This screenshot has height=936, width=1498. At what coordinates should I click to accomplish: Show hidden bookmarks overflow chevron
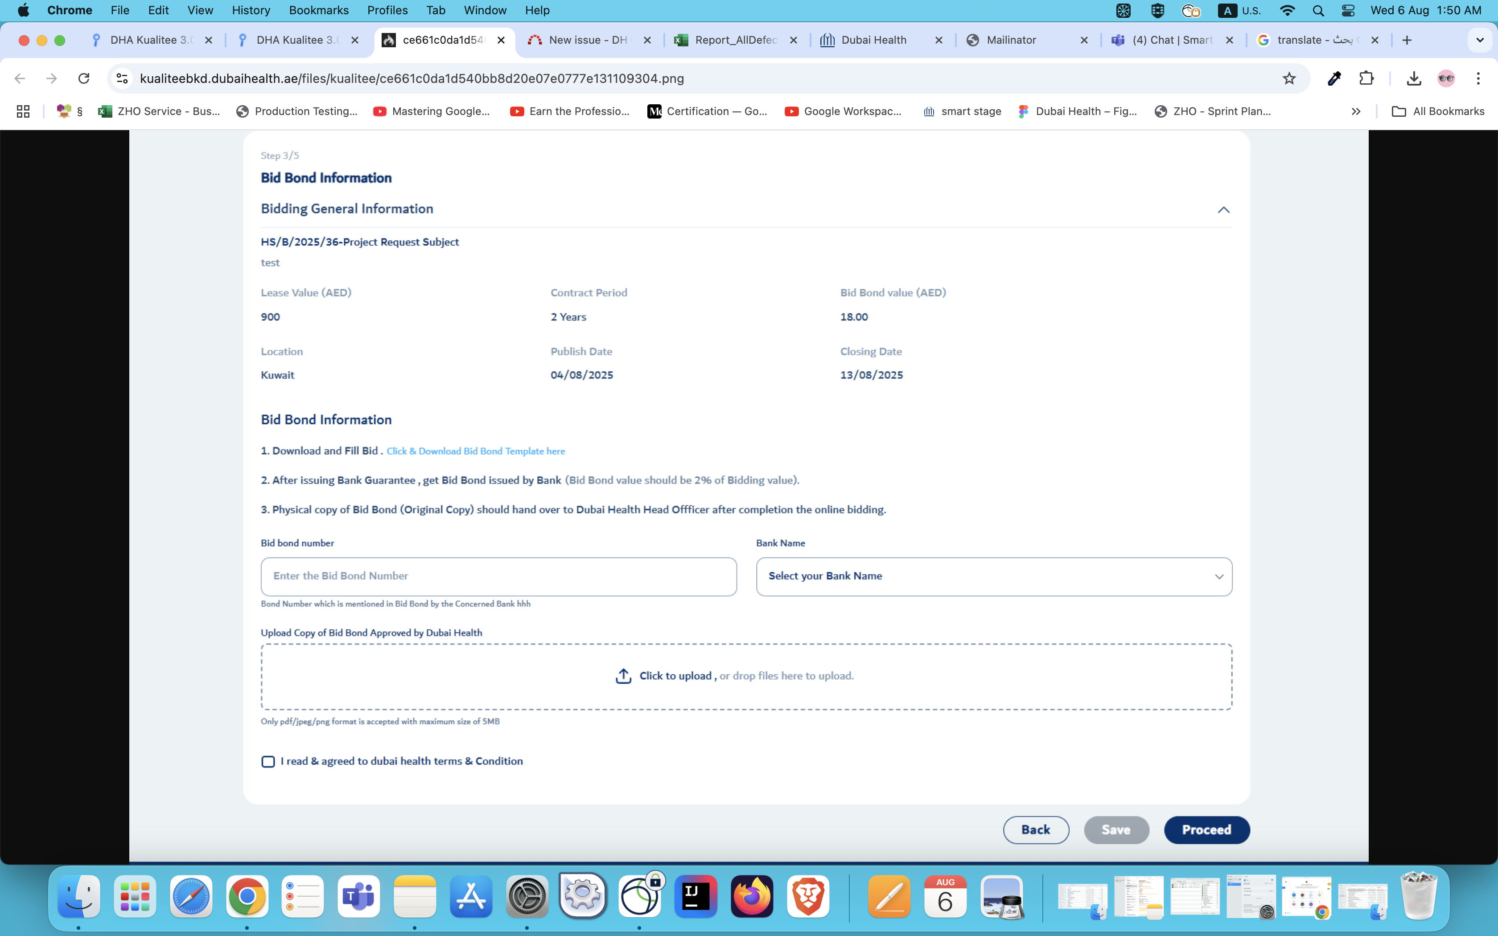(x=1356, y=111)
